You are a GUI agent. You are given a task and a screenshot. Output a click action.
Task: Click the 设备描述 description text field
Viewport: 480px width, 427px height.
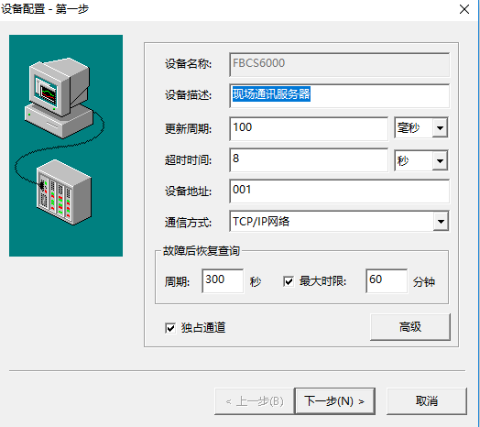click(339, 95)
